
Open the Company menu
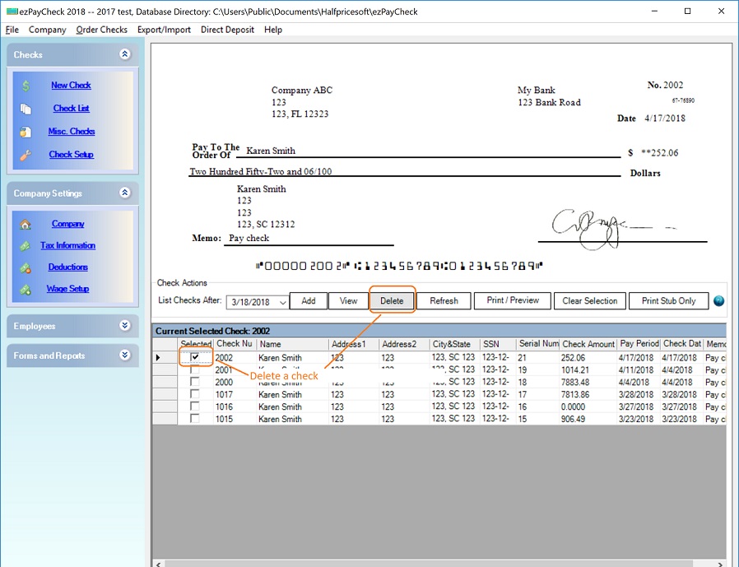[x=47, y=30]
